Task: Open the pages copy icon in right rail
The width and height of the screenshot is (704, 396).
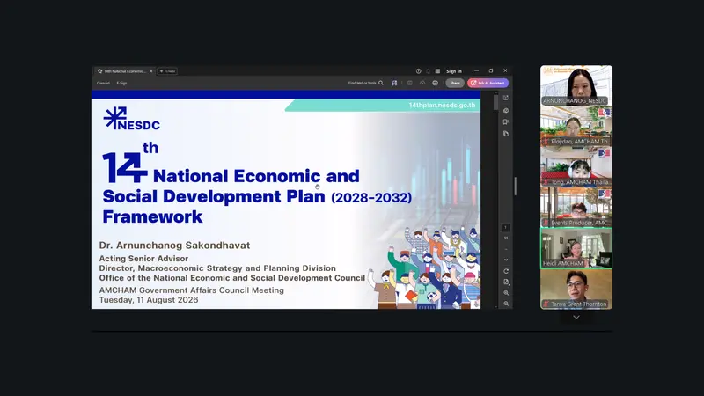Action: pos(506,134)
